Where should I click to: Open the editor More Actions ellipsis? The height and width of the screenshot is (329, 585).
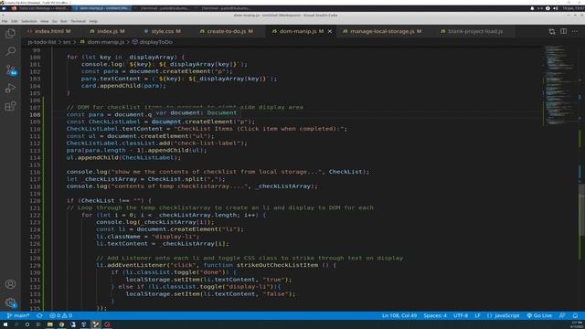pyautogui.click(x=575, y=31)
